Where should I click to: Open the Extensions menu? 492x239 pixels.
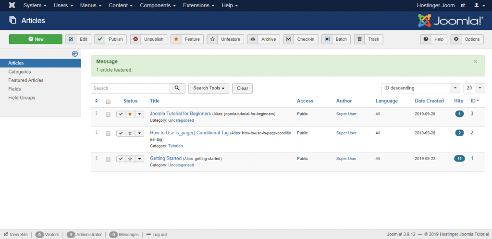(x=199, y=5)
